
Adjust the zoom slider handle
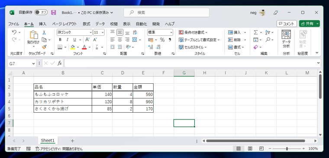click(287, 149)
